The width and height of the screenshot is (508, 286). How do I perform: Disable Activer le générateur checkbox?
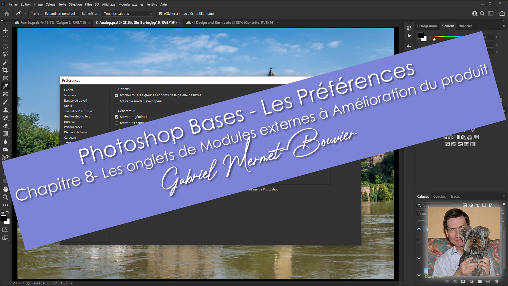[116, 117]
